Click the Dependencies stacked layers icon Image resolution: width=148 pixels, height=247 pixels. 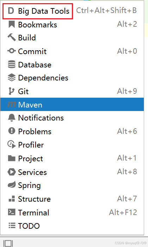[12, 78]
